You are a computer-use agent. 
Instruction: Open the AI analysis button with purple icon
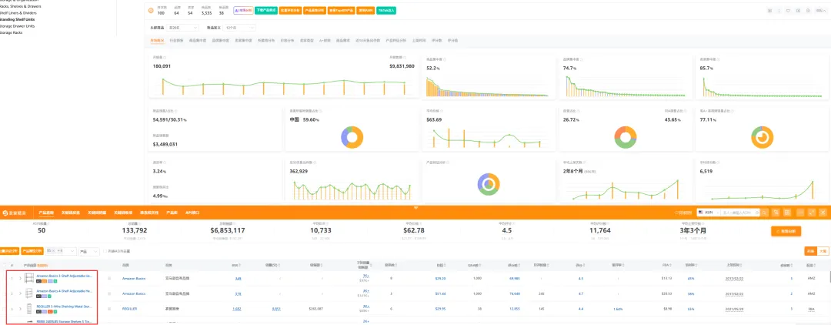pos(243,10)
